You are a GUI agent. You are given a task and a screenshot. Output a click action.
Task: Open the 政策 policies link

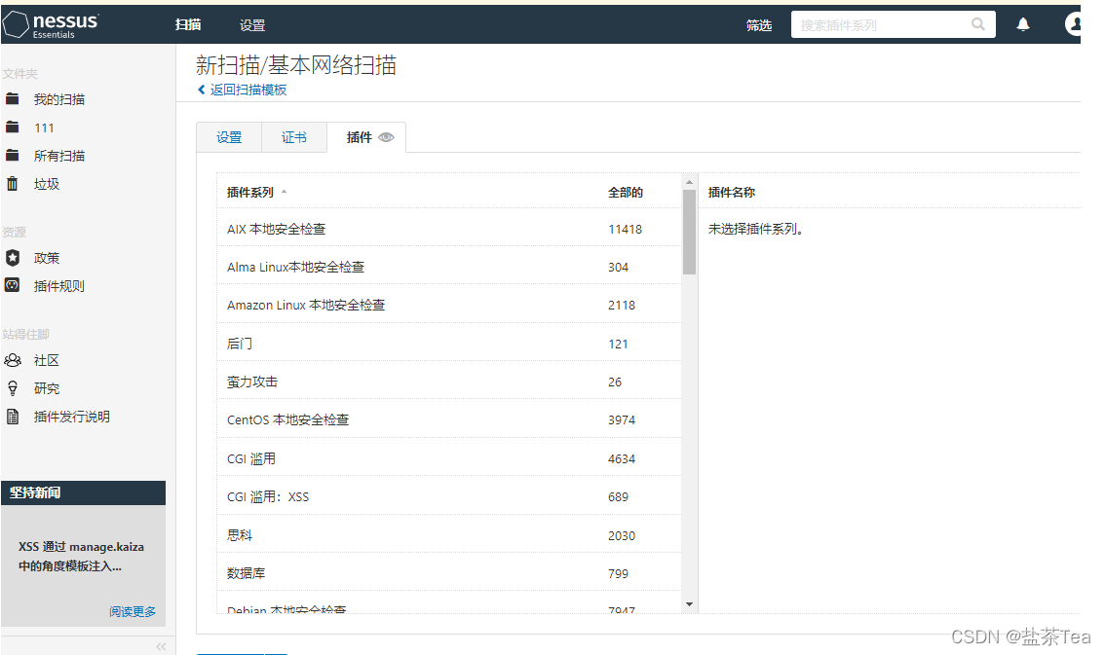click(47, 258)
